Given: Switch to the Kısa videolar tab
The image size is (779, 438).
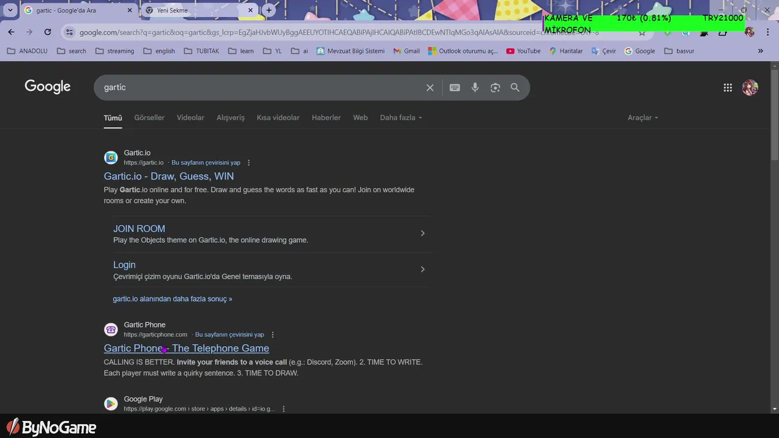Looking at the screenshot, I should click(278, 118).
